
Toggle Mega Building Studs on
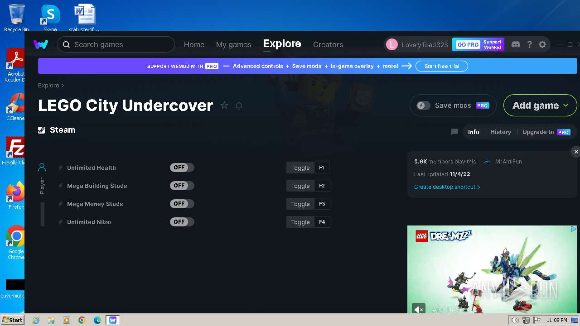[x=182, y=186]
